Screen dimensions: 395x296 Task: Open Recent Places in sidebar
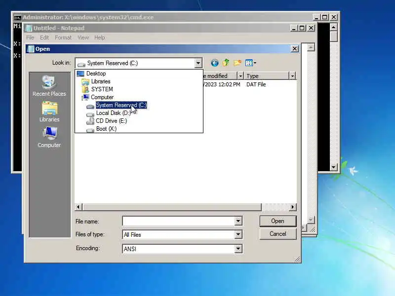(49, 86)
